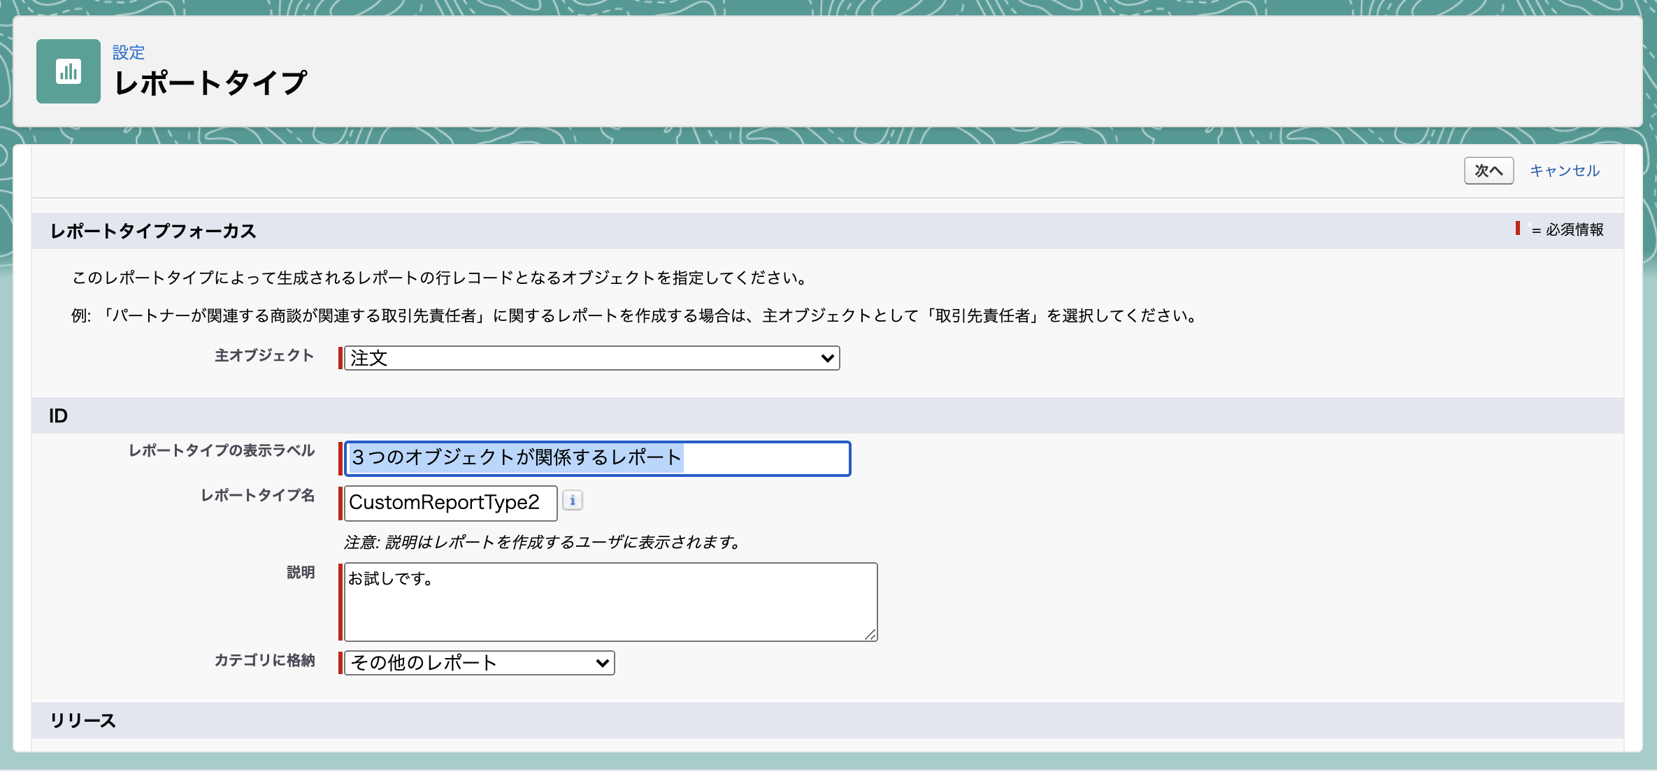Click the chevron arrow of 主オブジェクト selector

[827, 358]
